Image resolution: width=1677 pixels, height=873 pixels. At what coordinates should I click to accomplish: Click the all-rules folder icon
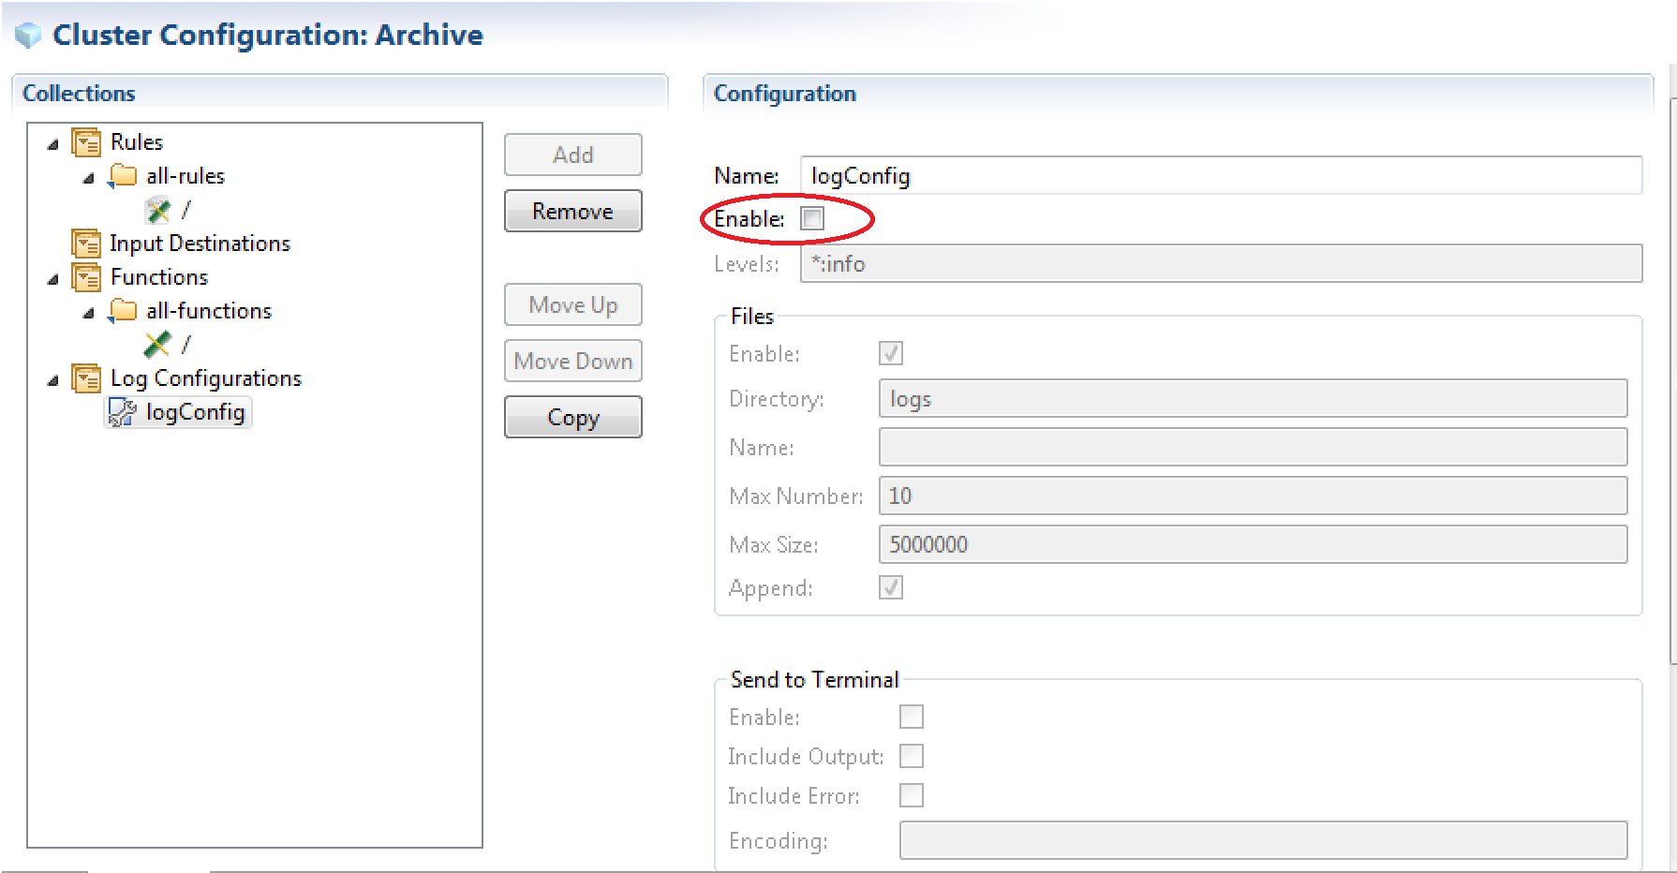pyautogui.click(x=123, y=176)
